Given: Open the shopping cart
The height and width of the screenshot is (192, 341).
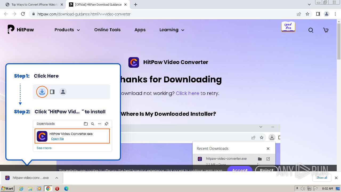Looking at the screenshot, I should coord(326,30).
